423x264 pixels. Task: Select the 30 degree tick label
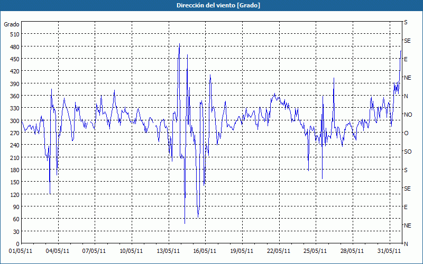(x=16, y=232)
